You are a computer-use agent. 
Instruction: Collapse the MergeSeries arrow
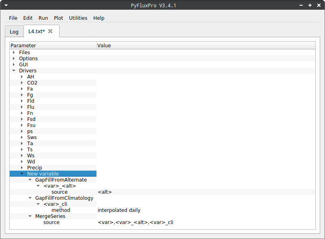coord(30,216)
